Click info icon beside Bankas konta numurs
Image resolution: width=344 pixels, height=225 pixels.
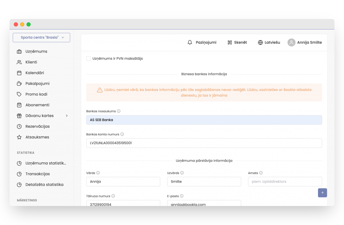pos(122,134)
